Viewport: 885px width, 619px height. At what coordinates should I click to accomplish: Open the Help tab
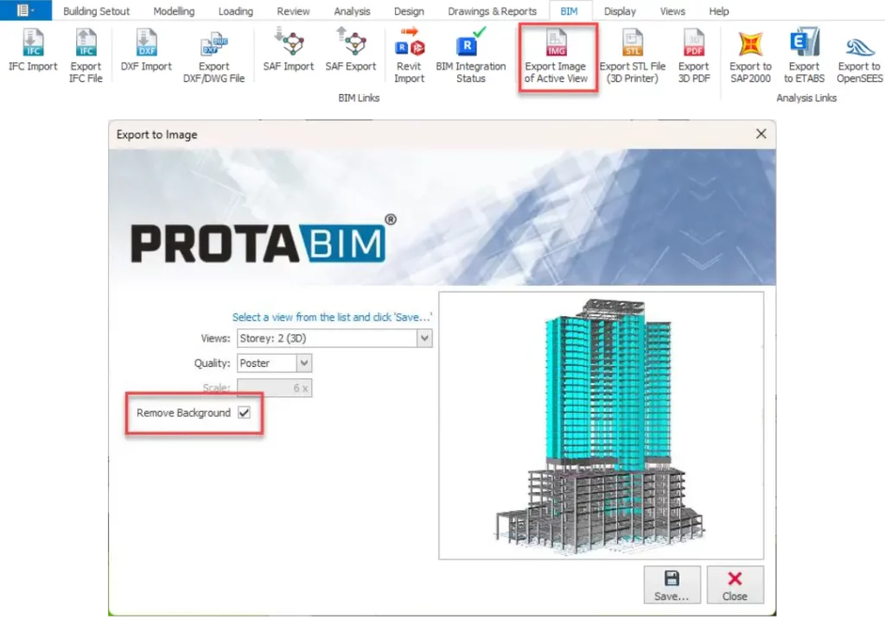718,11
